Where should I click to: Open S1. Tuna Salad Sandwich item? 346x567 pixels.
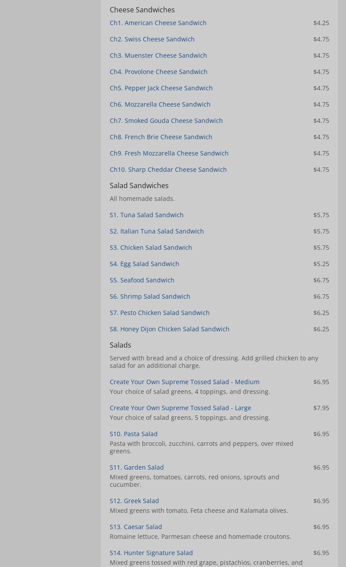146,215
